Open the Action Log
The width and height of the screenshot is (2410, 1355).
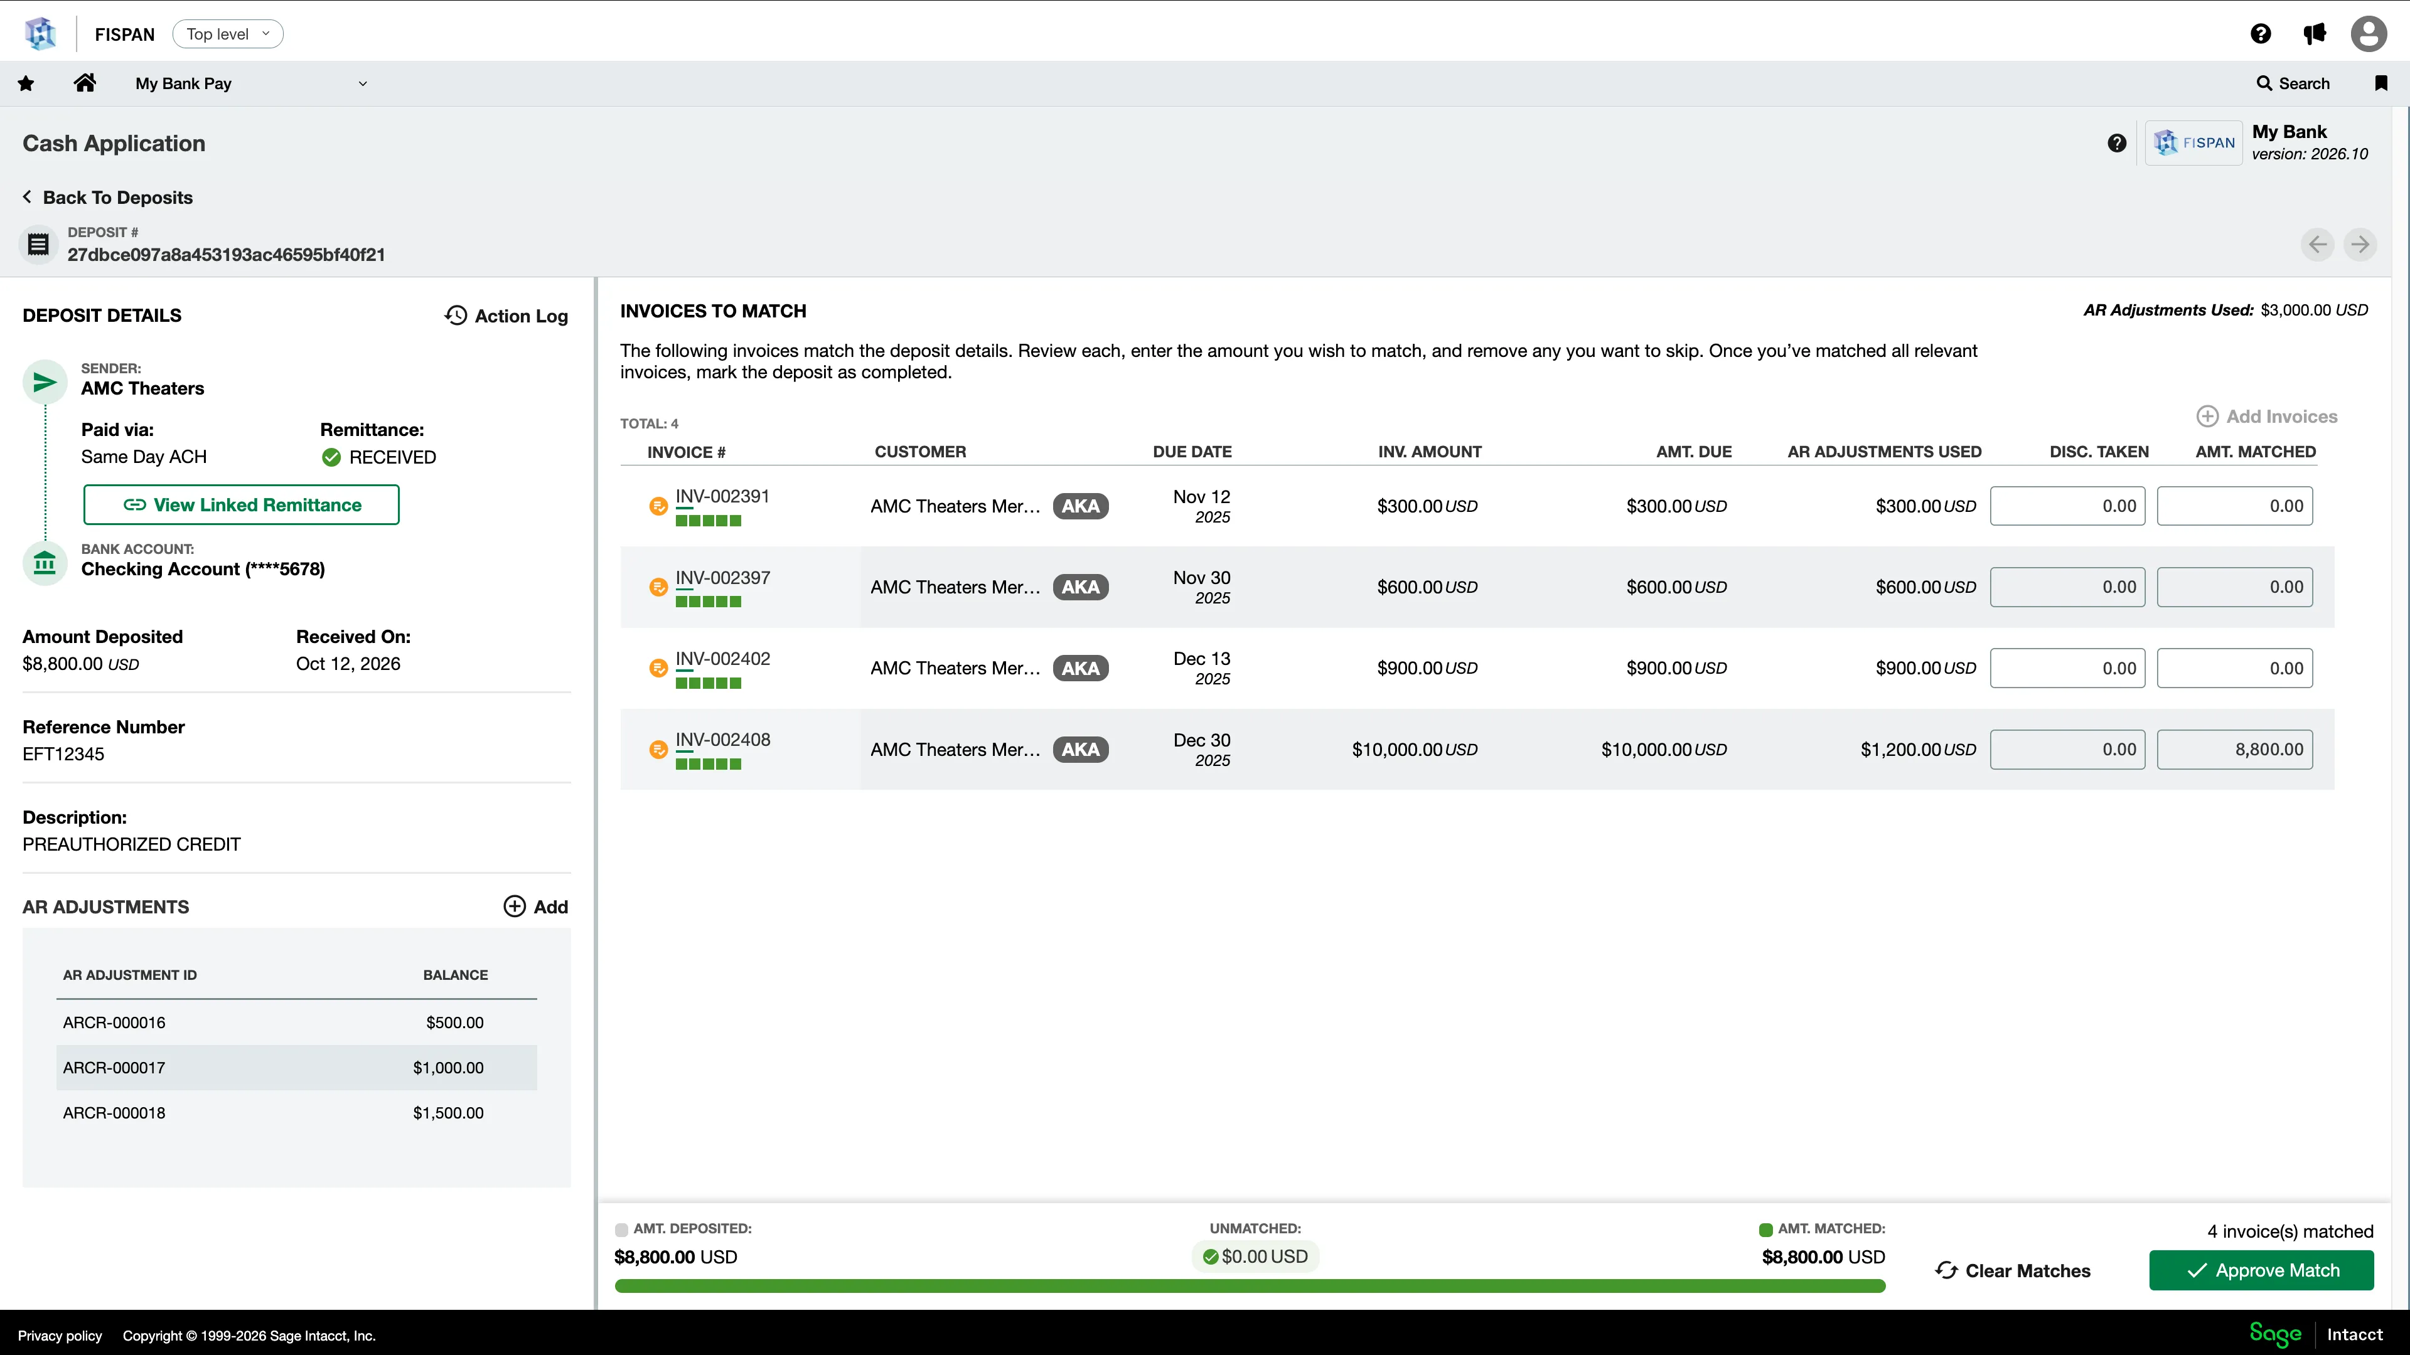pos(506,316)
